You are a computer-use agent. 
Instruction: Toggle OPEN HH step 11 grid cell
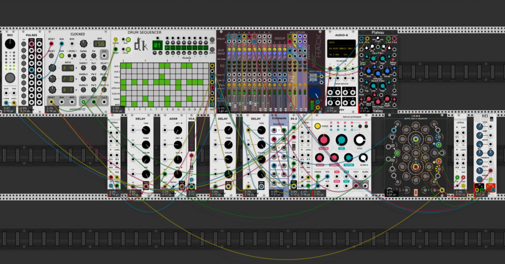click(178, 88)
